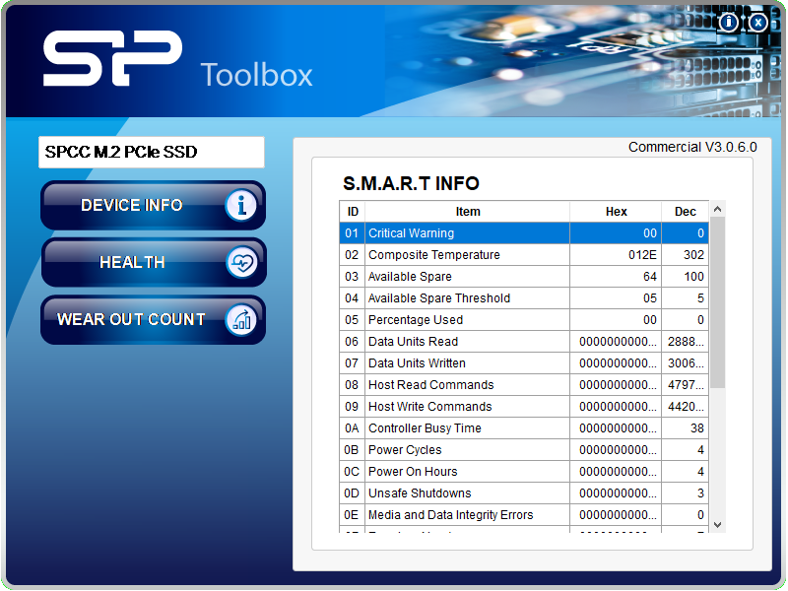Click decimal value 38 for Controller Busy Time

(697, 427)
